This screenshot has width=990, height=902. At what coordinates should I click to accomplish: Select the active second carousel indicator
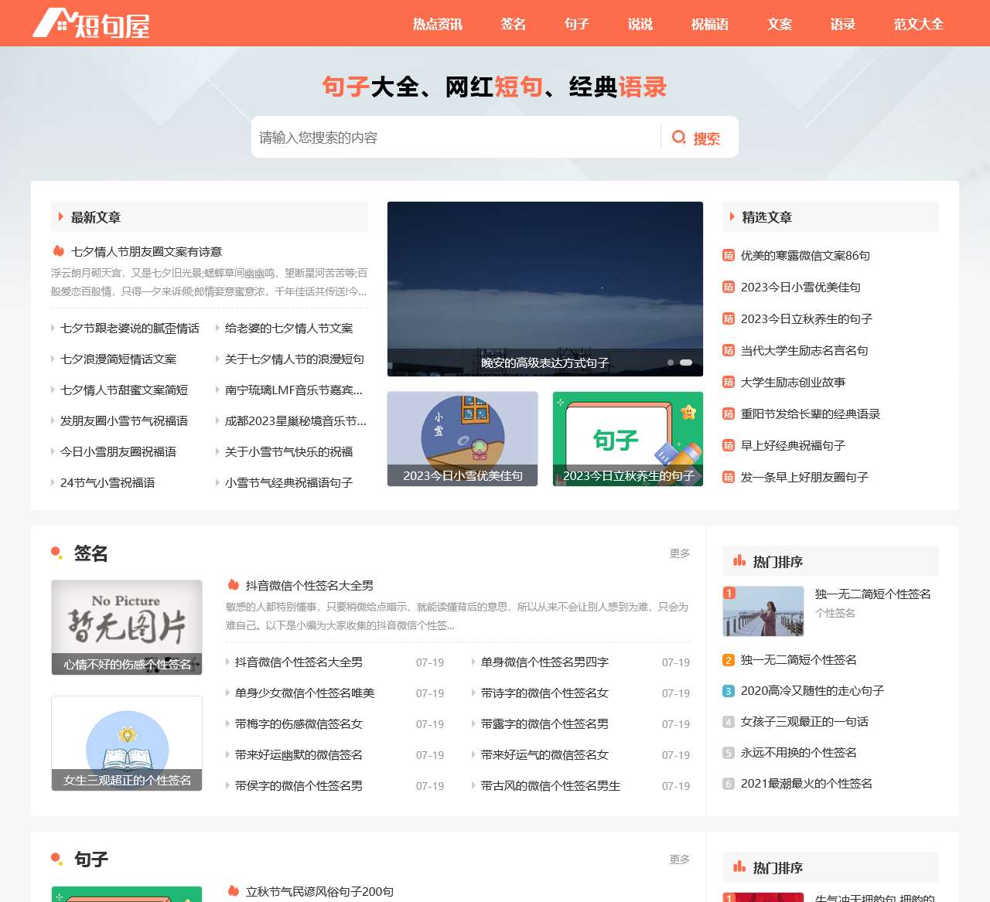[686, 363]
